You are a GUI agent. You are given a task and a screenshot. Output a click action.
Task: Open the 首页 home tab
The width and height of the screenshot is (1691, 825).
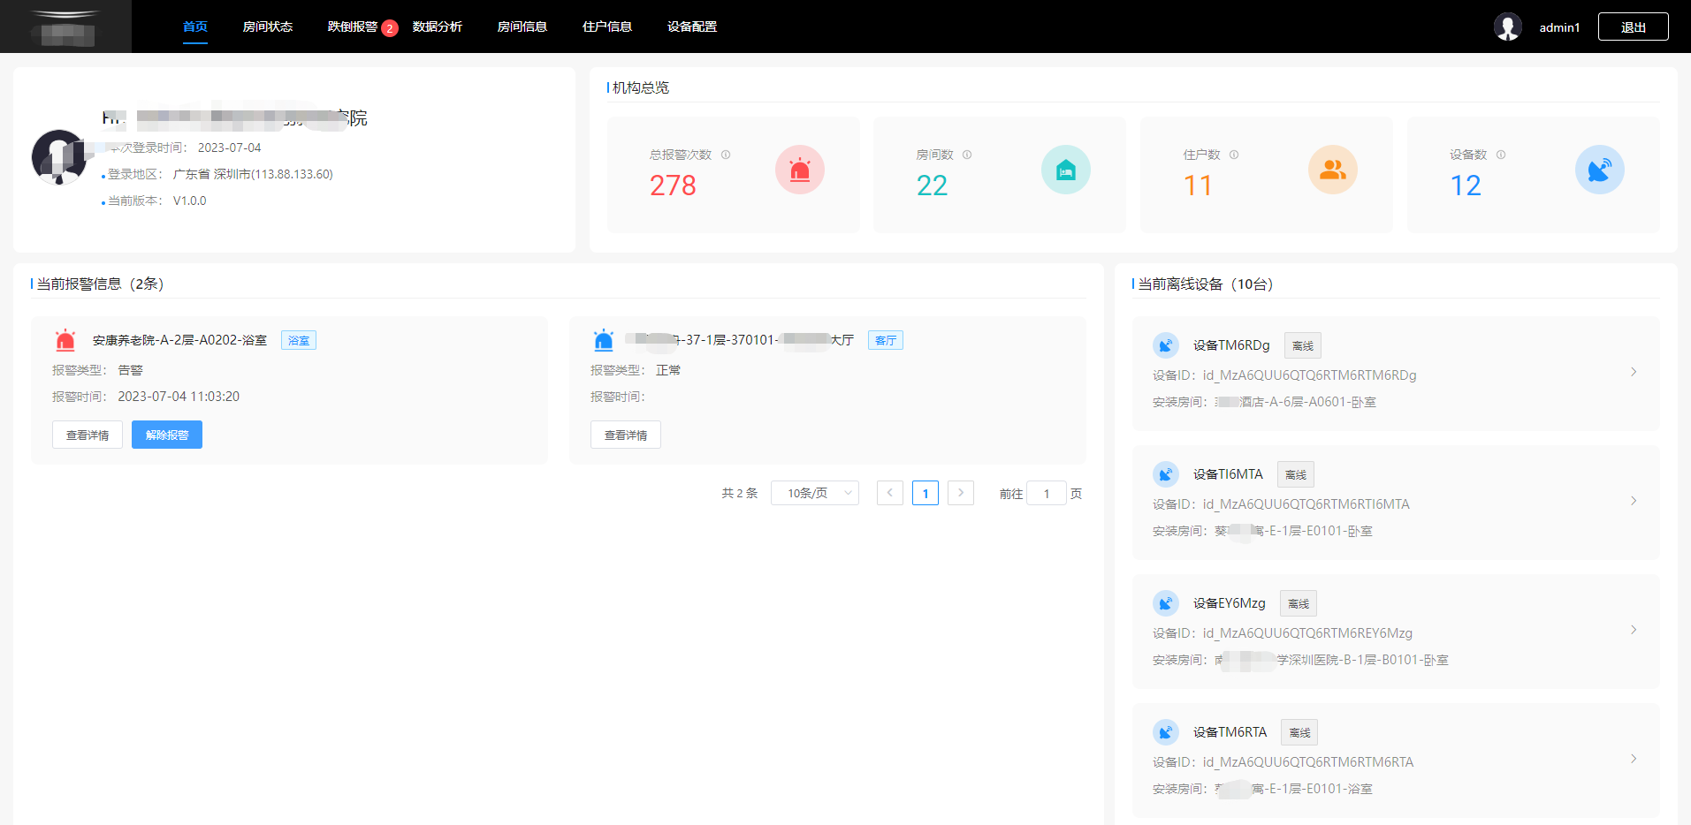[x=195, y=26]
